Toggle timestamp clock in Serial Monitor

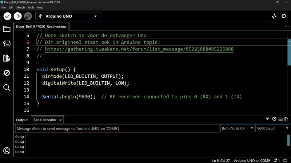point(274,119)
